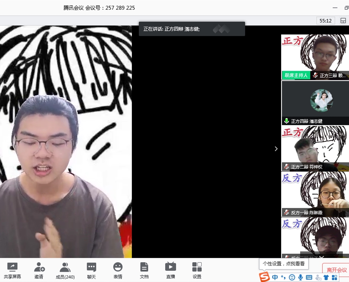349x282 pixels.
Task: Toggle Chinese input mode (中) on IME bar
Action: point(275,277)
